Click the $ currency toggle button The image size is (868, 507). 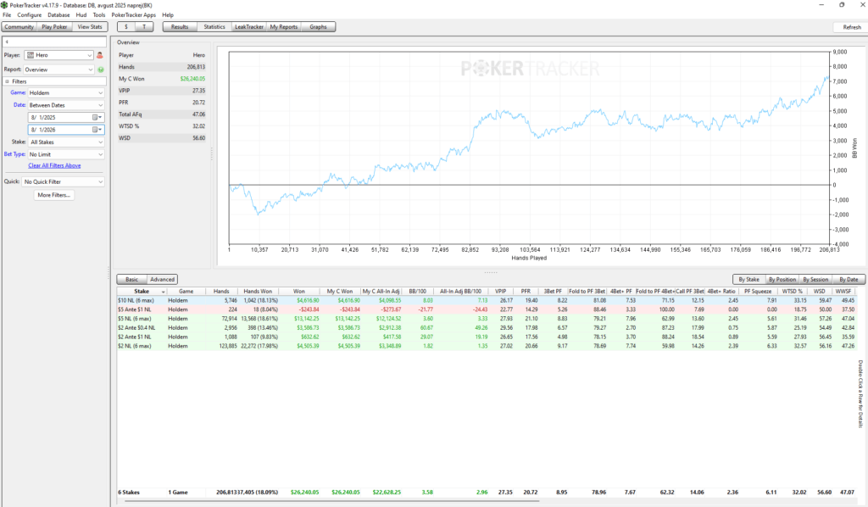pyautogui.click(x=126, y=26)
